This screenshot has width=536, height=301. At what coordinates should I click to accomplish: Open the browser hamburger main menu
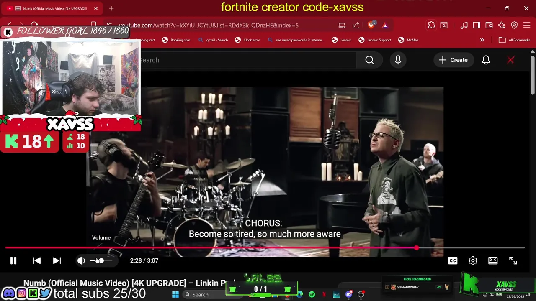click(527, 25)
